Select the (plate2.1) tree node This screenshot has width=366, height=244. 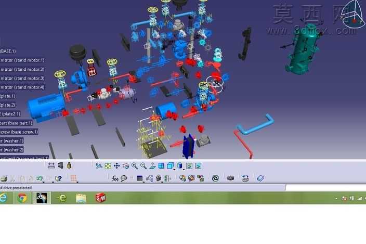coord(10,114)
